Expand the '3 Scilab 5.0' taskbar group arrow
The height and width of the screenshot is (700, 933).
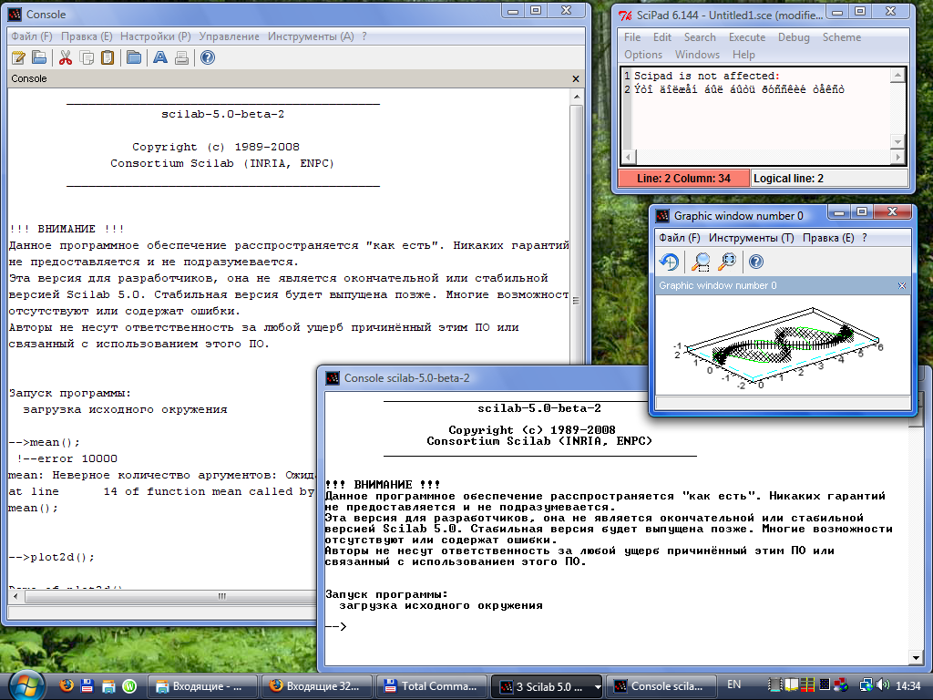click(x=596, y=687)
